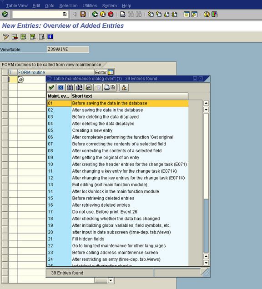Click the Delete entry icon in the application toolbar
Viewport: 262px width, 289px height.
(15, 37)
